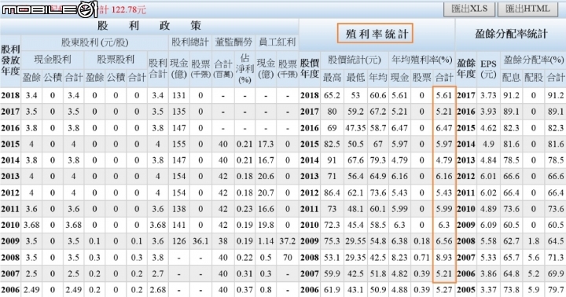The height and width of the screenshot is (297, 566).
Task: Click the 股票股利 sub-header
Action: [116, 60]
